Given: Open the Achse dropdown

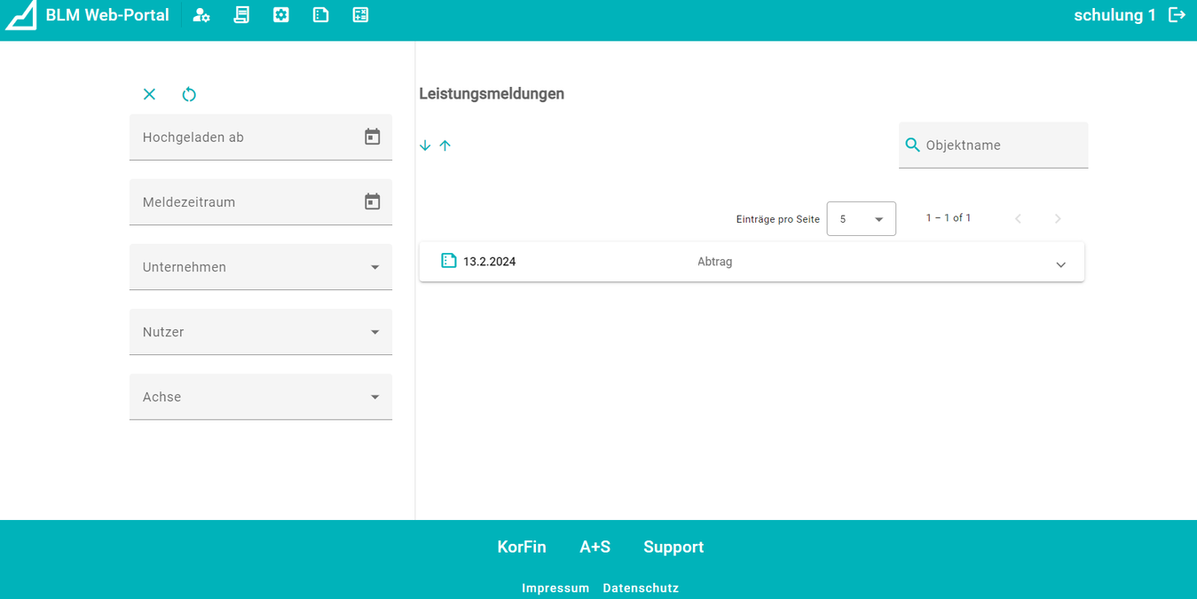Looking at the screenshot, I should tap(261, 397).
